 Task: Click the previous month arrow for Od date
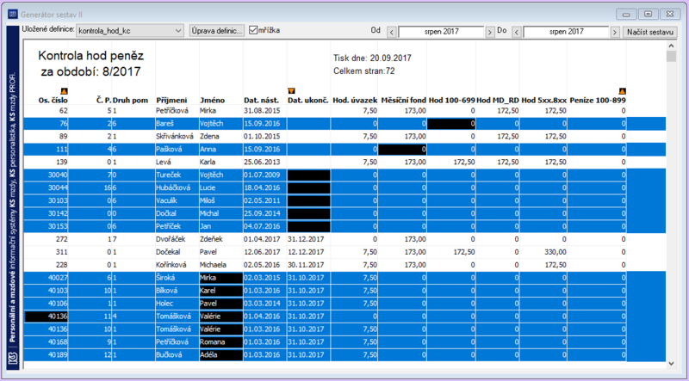point(392,32)
